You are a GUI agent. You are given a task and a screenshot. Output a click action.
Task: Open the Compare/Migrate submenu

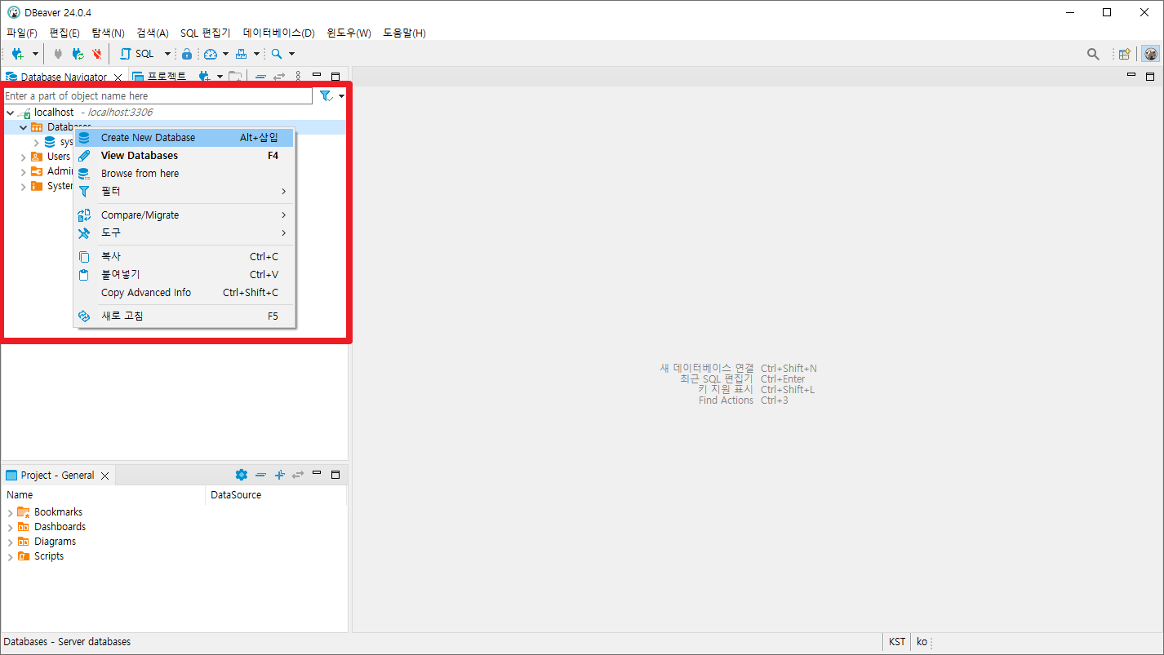(184, 215)
